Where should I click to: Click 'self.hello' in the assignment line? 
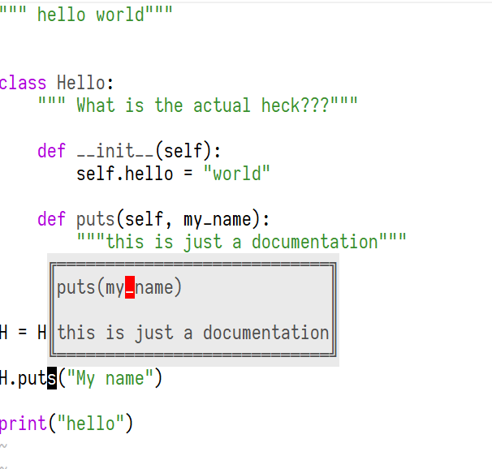pos(124,174)
